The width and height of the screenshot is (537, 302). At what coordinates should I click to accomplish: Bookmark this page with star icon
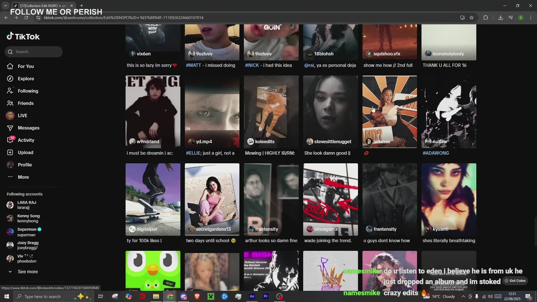(x=472, y=18)
